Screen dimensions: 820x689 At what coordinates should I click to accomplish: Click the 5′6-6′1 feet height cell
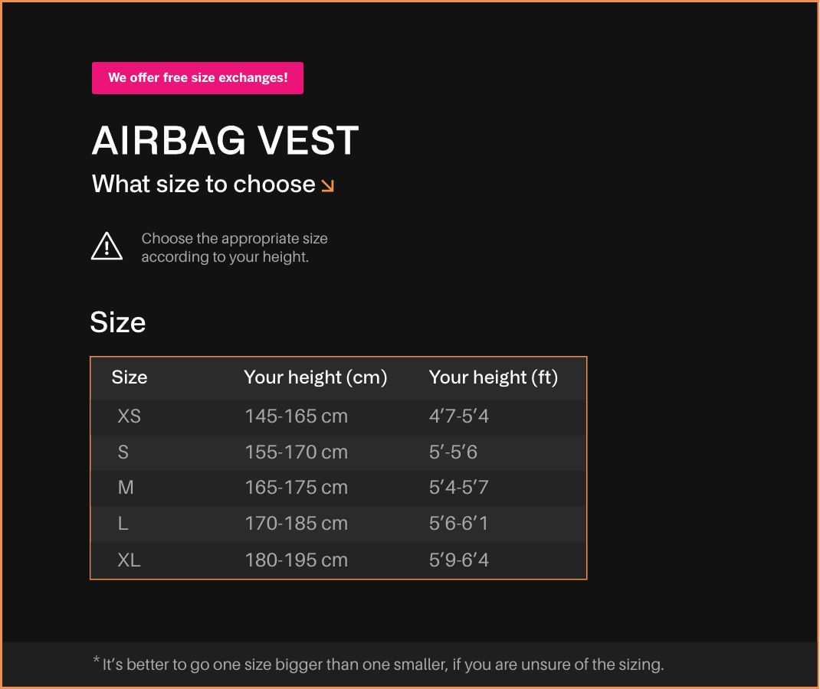(x=458, y=524)
